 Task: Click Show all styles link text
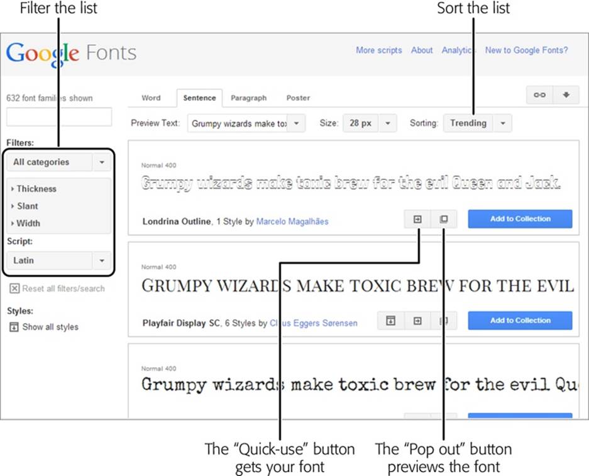click(x=50, y=327)
